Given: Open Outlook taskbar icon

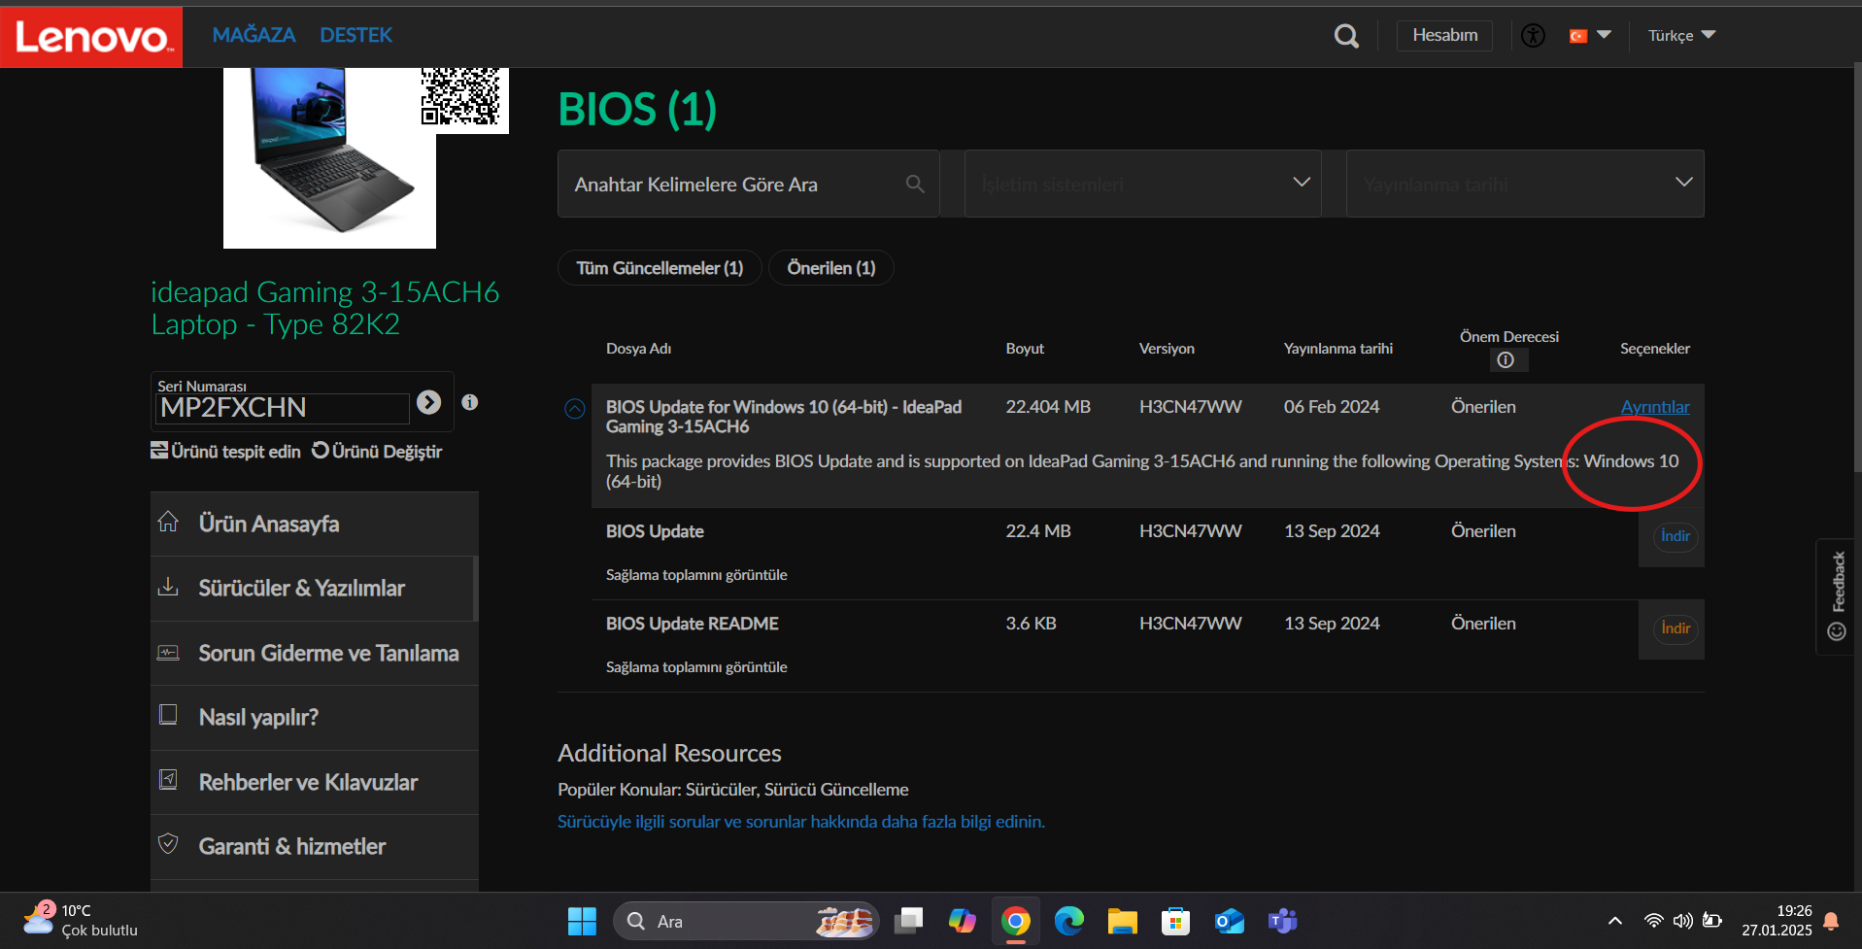Looking at the screenshot, I should tap(1229, 921).
